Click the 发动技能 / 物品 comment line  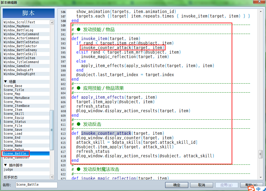pos(93,29)
